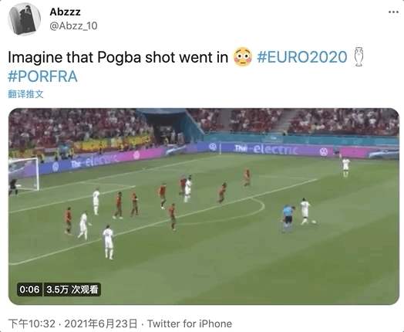Click the 翻译推文 translate tweet link

pyautogui.click(x=25, y=94)
